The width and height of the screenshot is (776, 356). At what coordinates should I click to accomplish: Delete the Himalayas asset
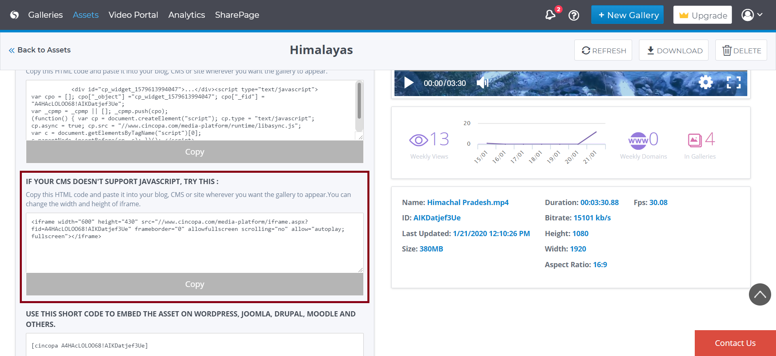[x=741, y=50]
